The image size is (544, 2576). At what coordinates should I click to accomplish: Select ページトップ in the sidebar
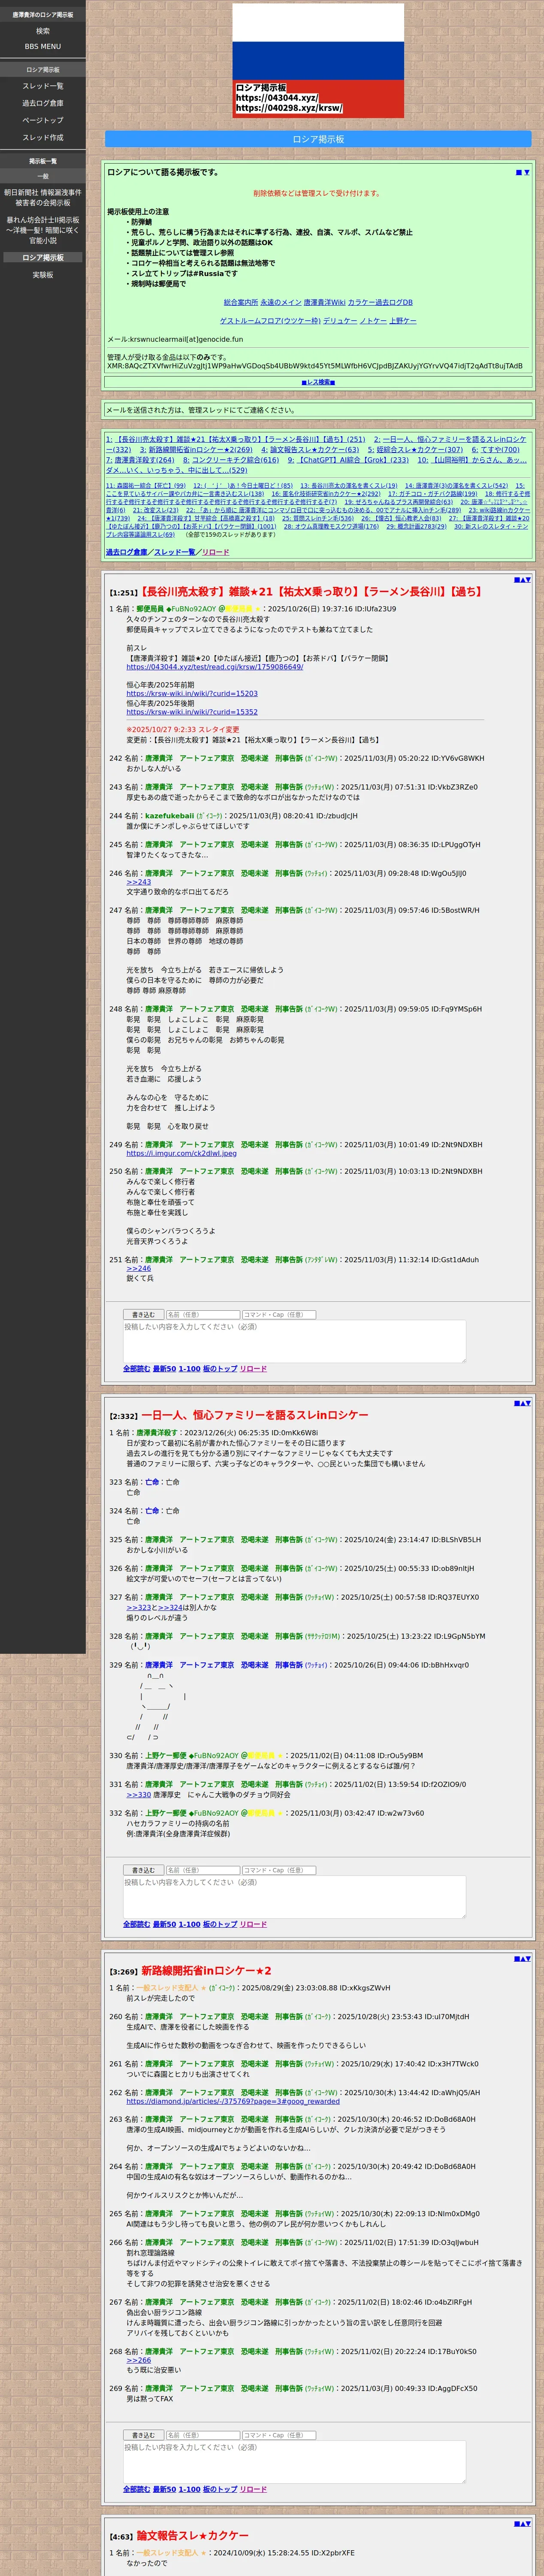pos(43,120)
